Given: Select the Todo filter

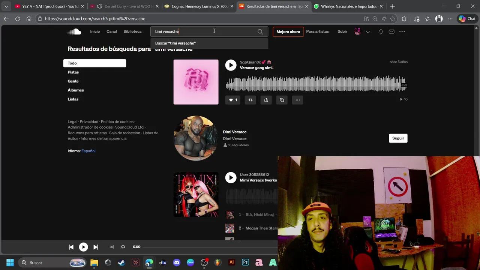Looking at the screenshot, I should (x=94, y=63).
